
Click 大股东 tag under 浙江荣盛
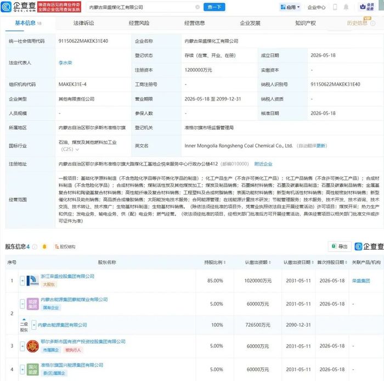(49, 284)
